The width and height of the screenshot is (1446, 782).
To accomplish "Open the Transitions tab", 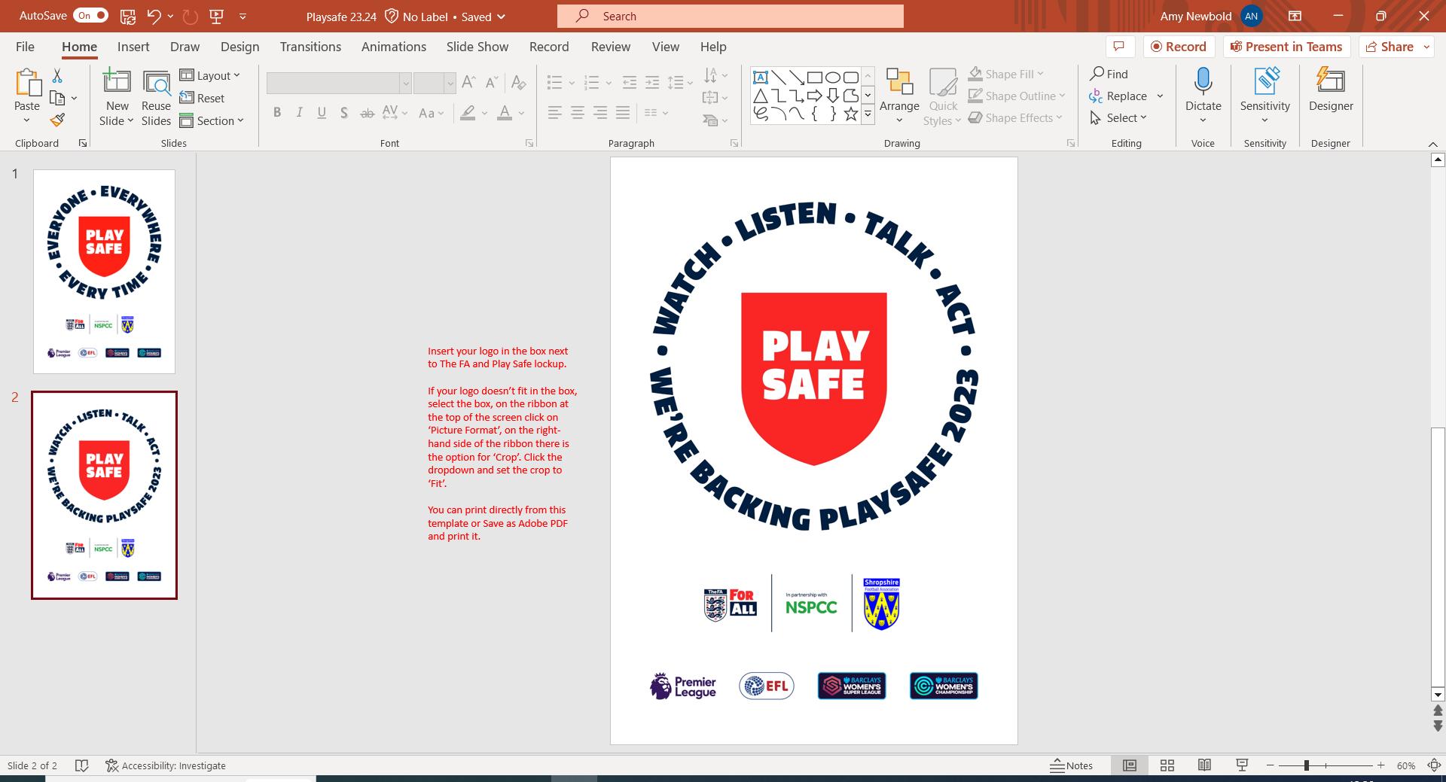I will click(310, 47).
